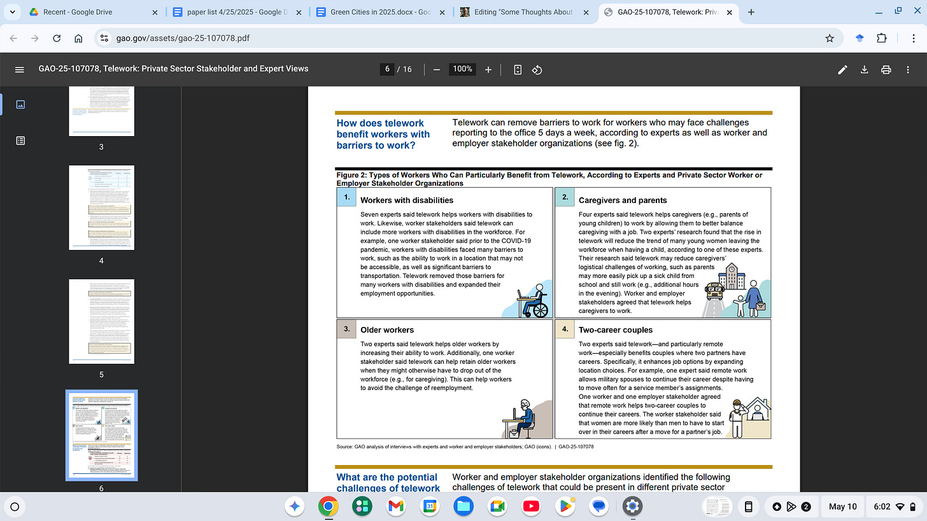Image resolution: width=927 pixels, height=521 pixels.
Task: Open the ChromeOS launcher circle
Action: click(x=15, y=507)
